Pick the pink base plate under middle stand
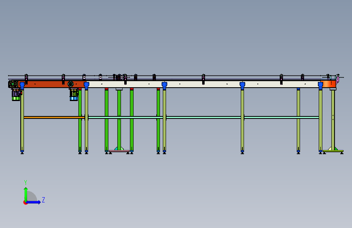Image resolution: width=352 pixels, height=228 pixels. [119, 151]
